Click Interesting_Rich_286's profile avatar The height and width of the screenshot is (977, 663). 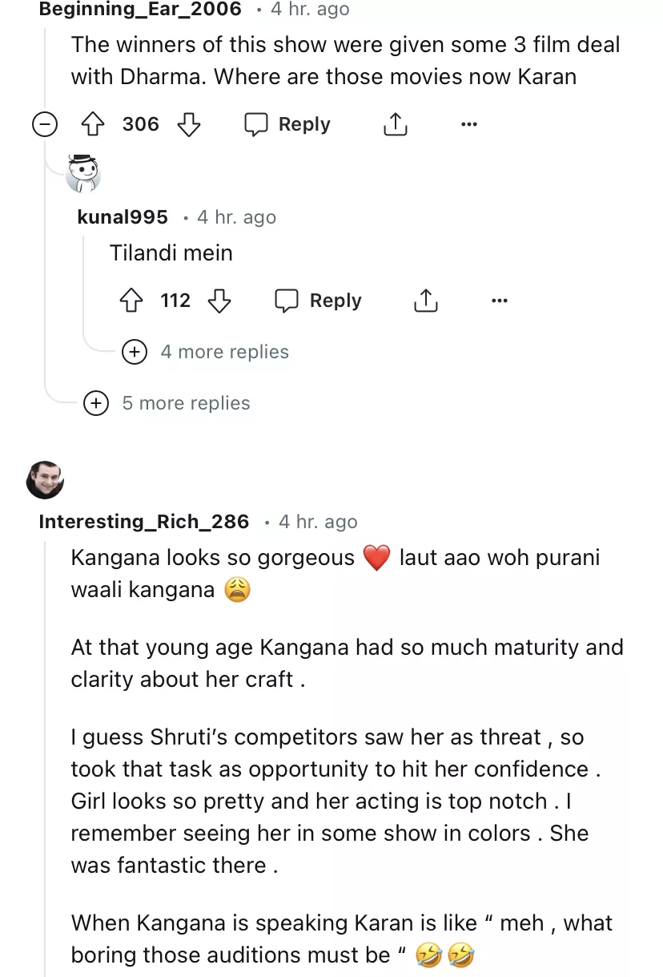(45, 480)
